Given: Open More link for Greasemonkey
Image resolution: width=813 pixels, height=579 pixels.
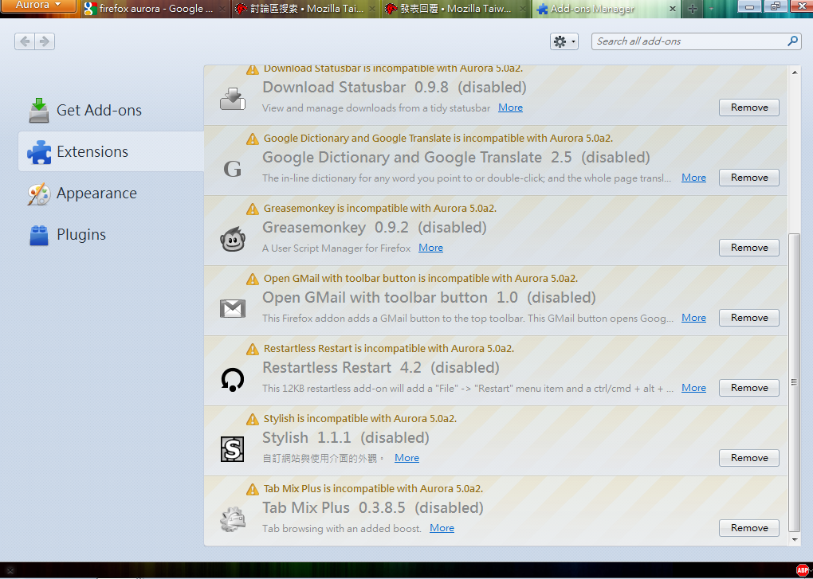Looking at the screenshot, I should pyautogui.click(x=431, y=248).
